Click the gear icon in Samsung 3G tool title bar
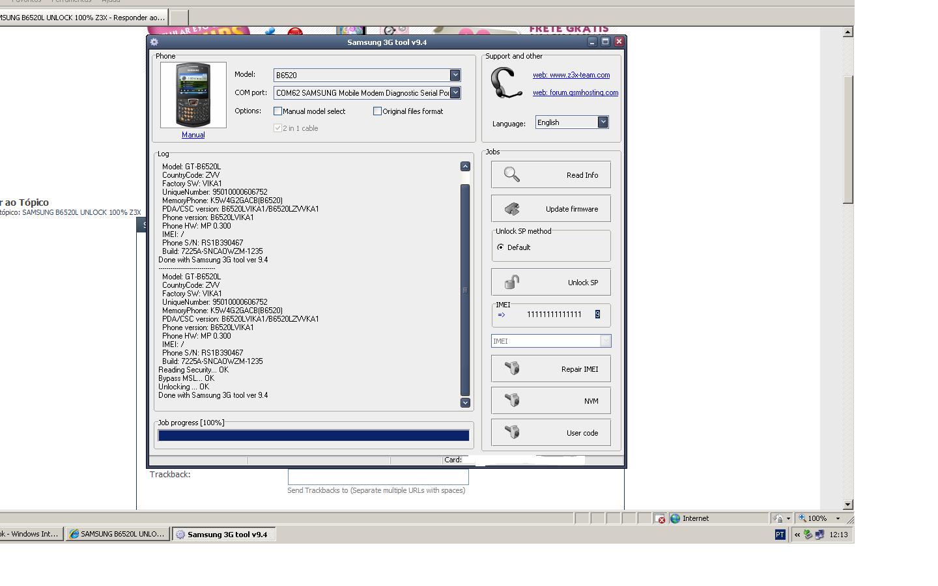938x586 pixels. (x=154, y=42)
